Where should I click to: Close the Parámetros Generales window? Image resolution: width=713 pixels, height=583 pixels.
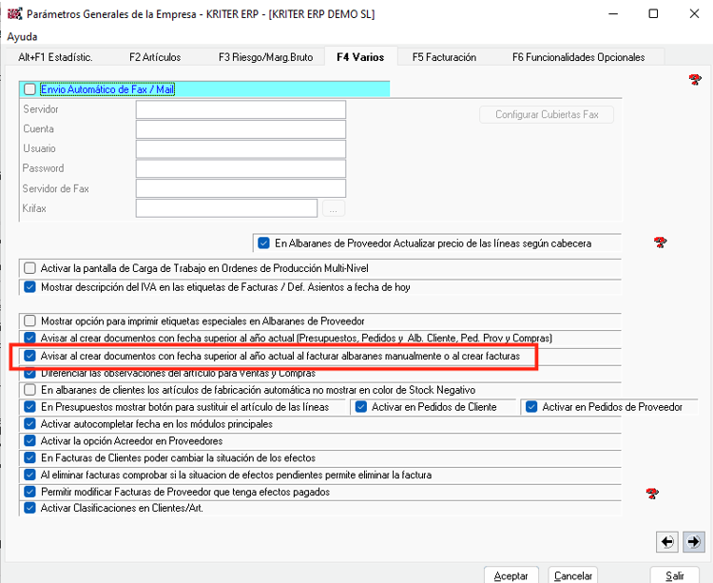pos(694,13)
